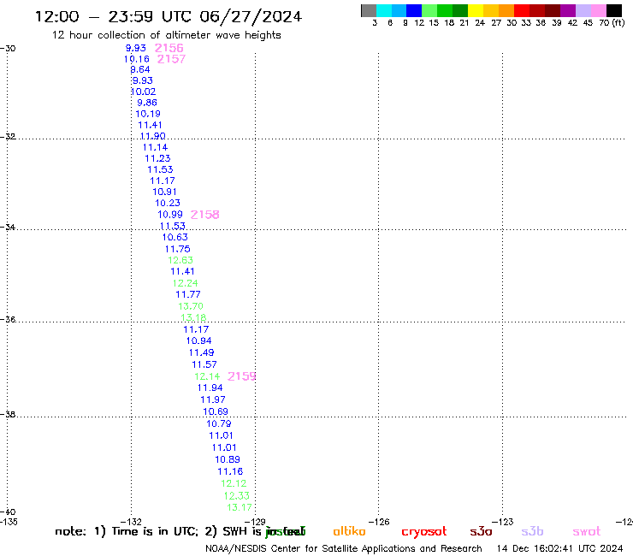The width and height of the screenshot is (633, 556).
Task: Pick the dark blue swatch in the color bar
Action: [x=414, y=10]
